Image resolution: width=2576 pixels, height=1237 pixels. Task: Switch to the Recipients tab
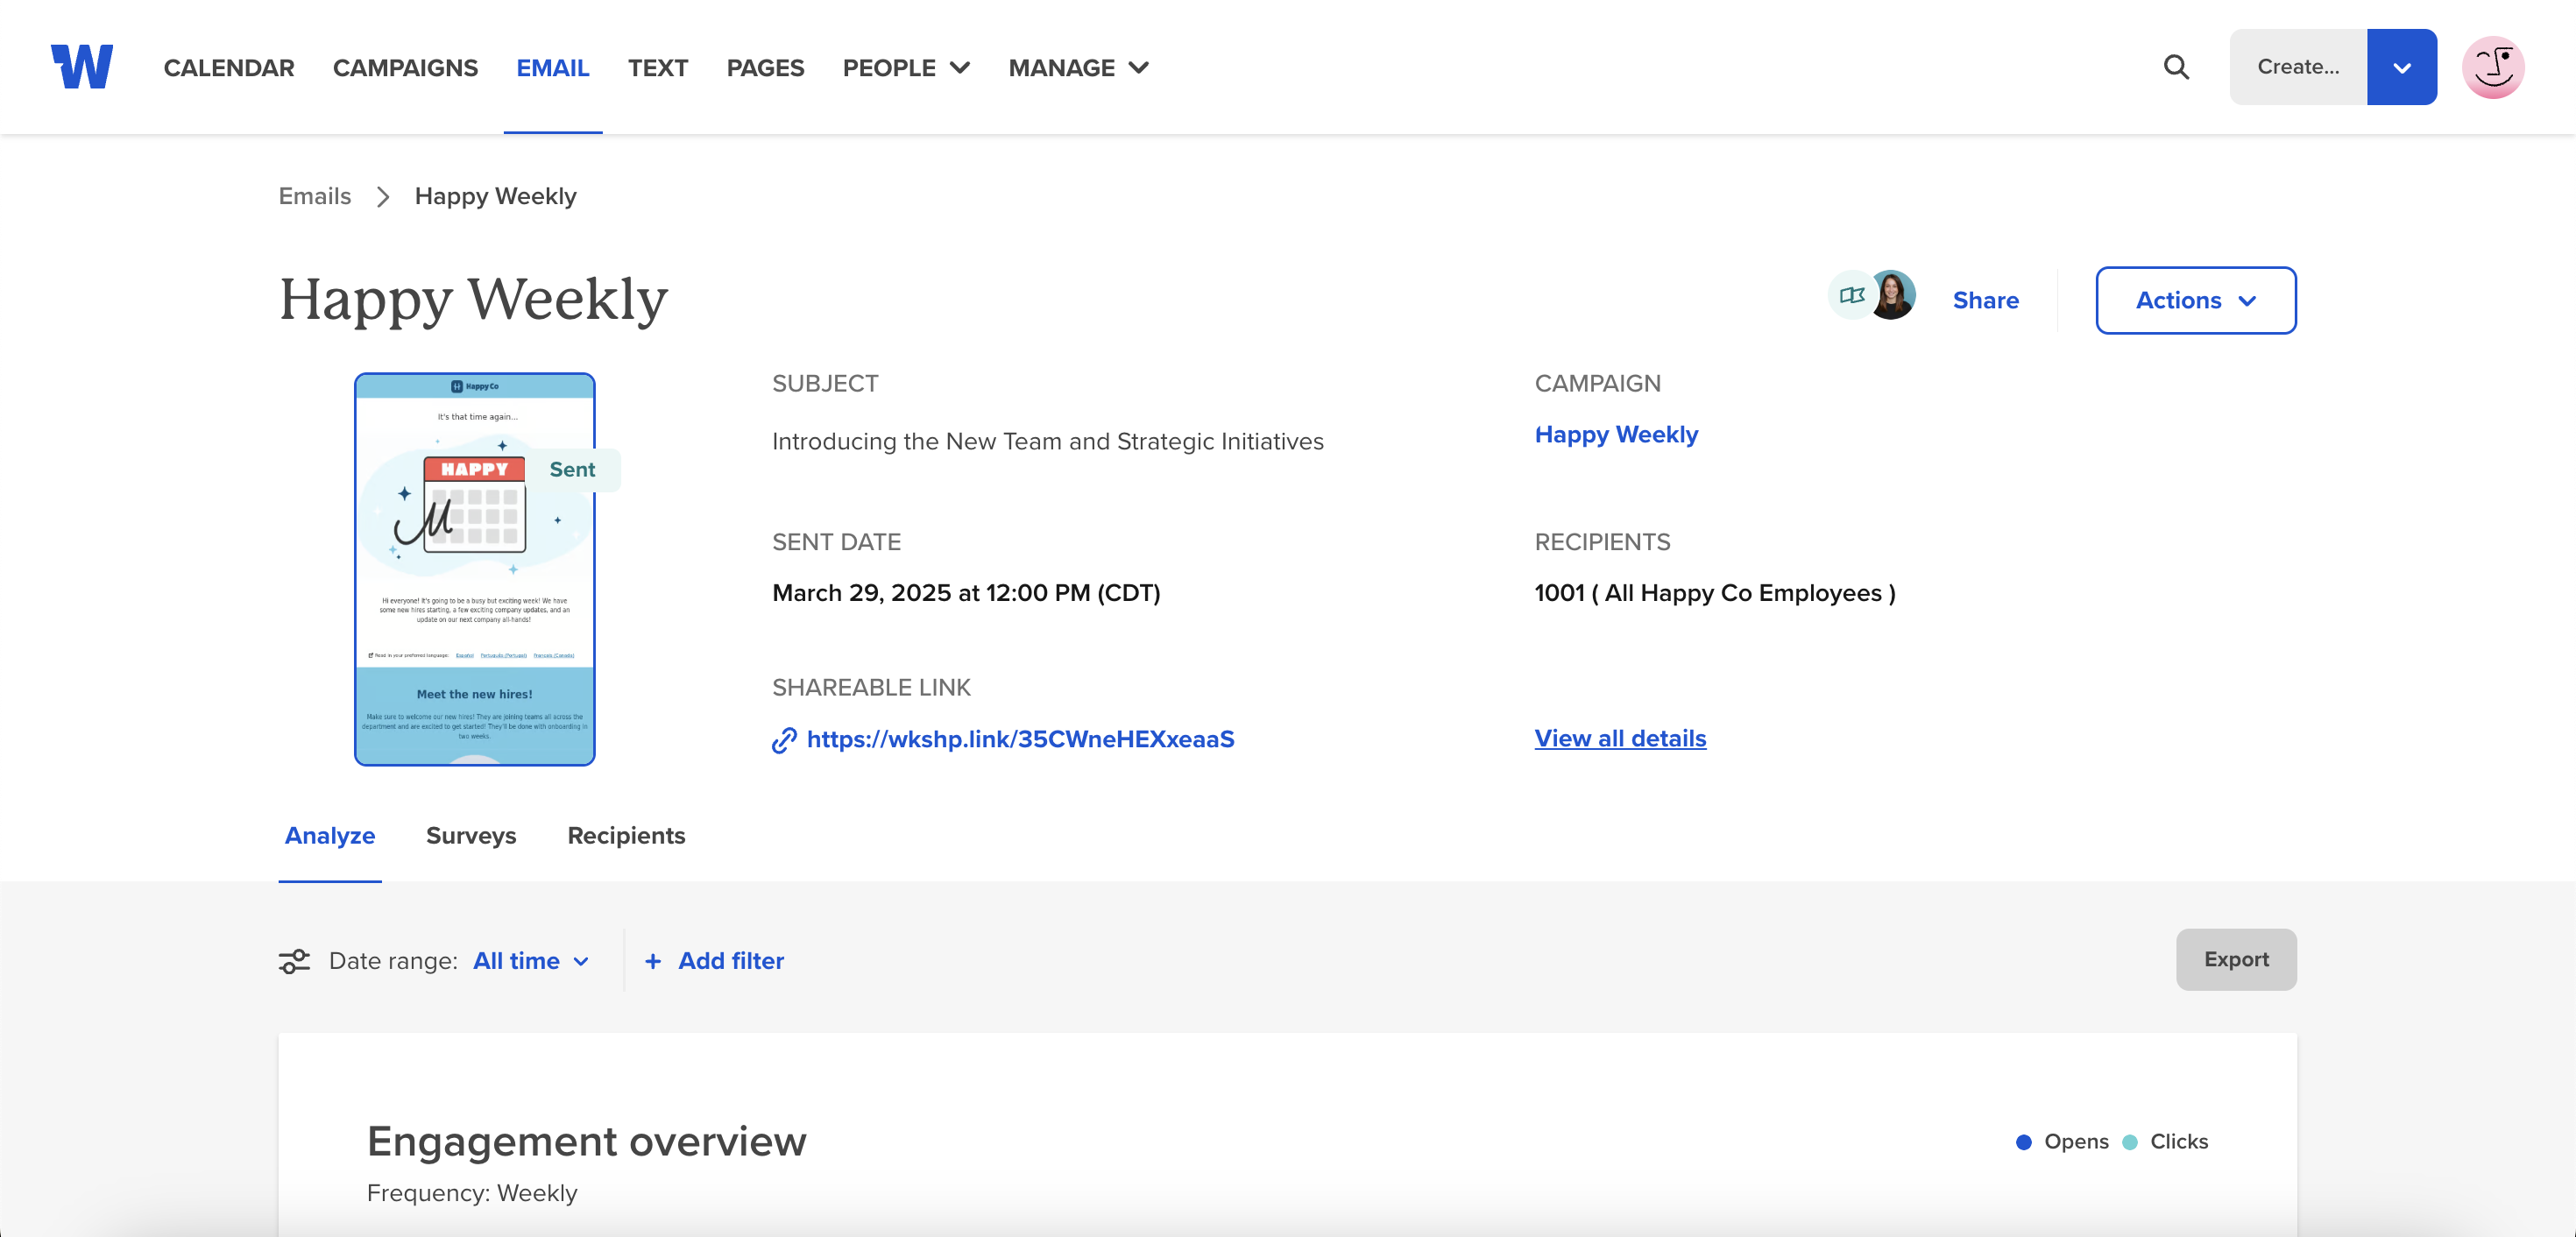[x=626, y=836]
